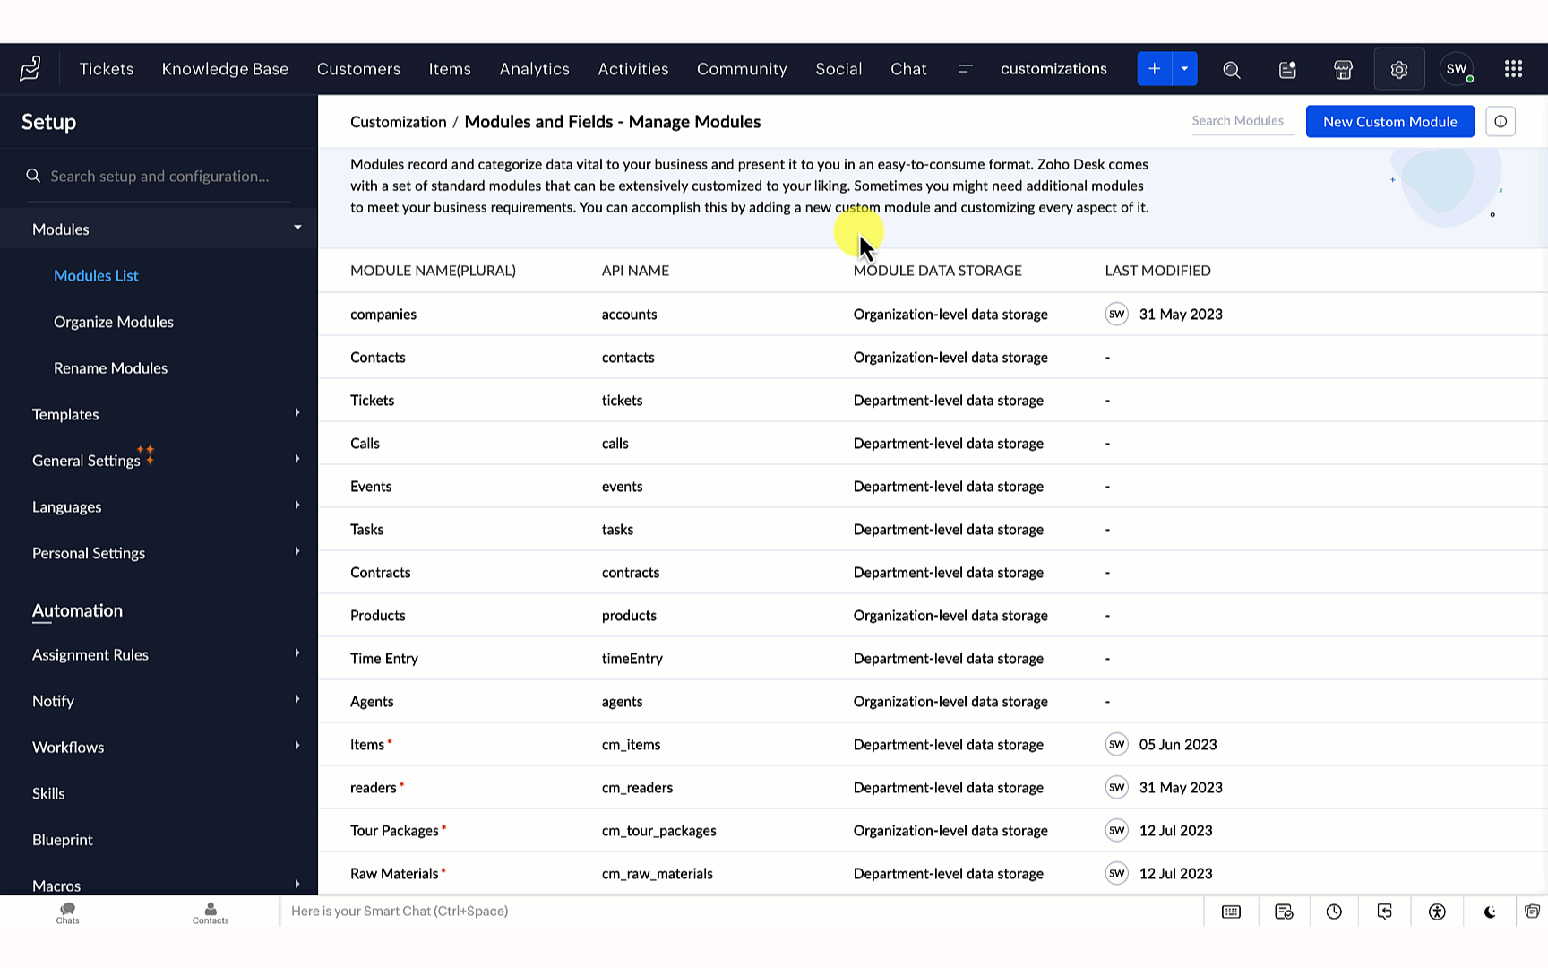Expand the Workflows section
The width and height of the screenshot is (1548, 968).
297,745
